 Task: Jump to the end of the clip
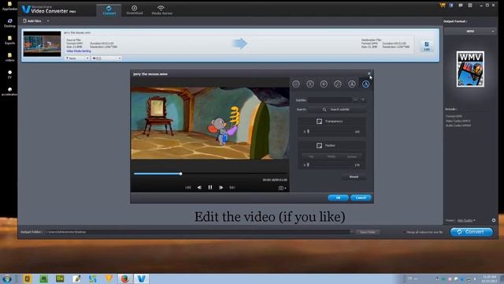coord(232,188)
